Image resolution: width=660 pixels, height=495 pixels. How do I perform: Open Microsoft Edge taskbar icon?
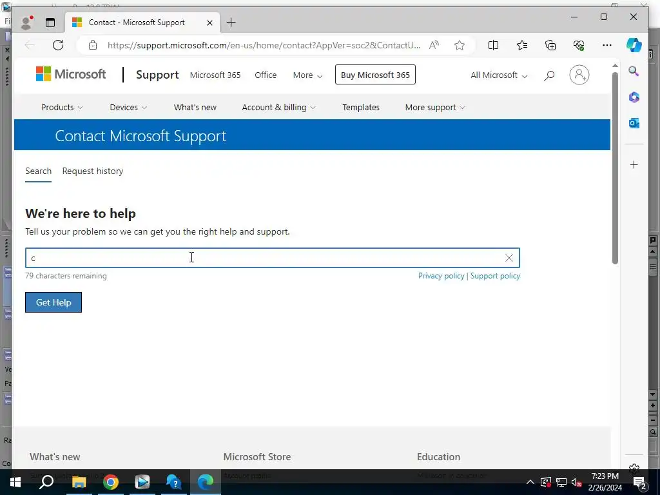[x=206, y=482]
